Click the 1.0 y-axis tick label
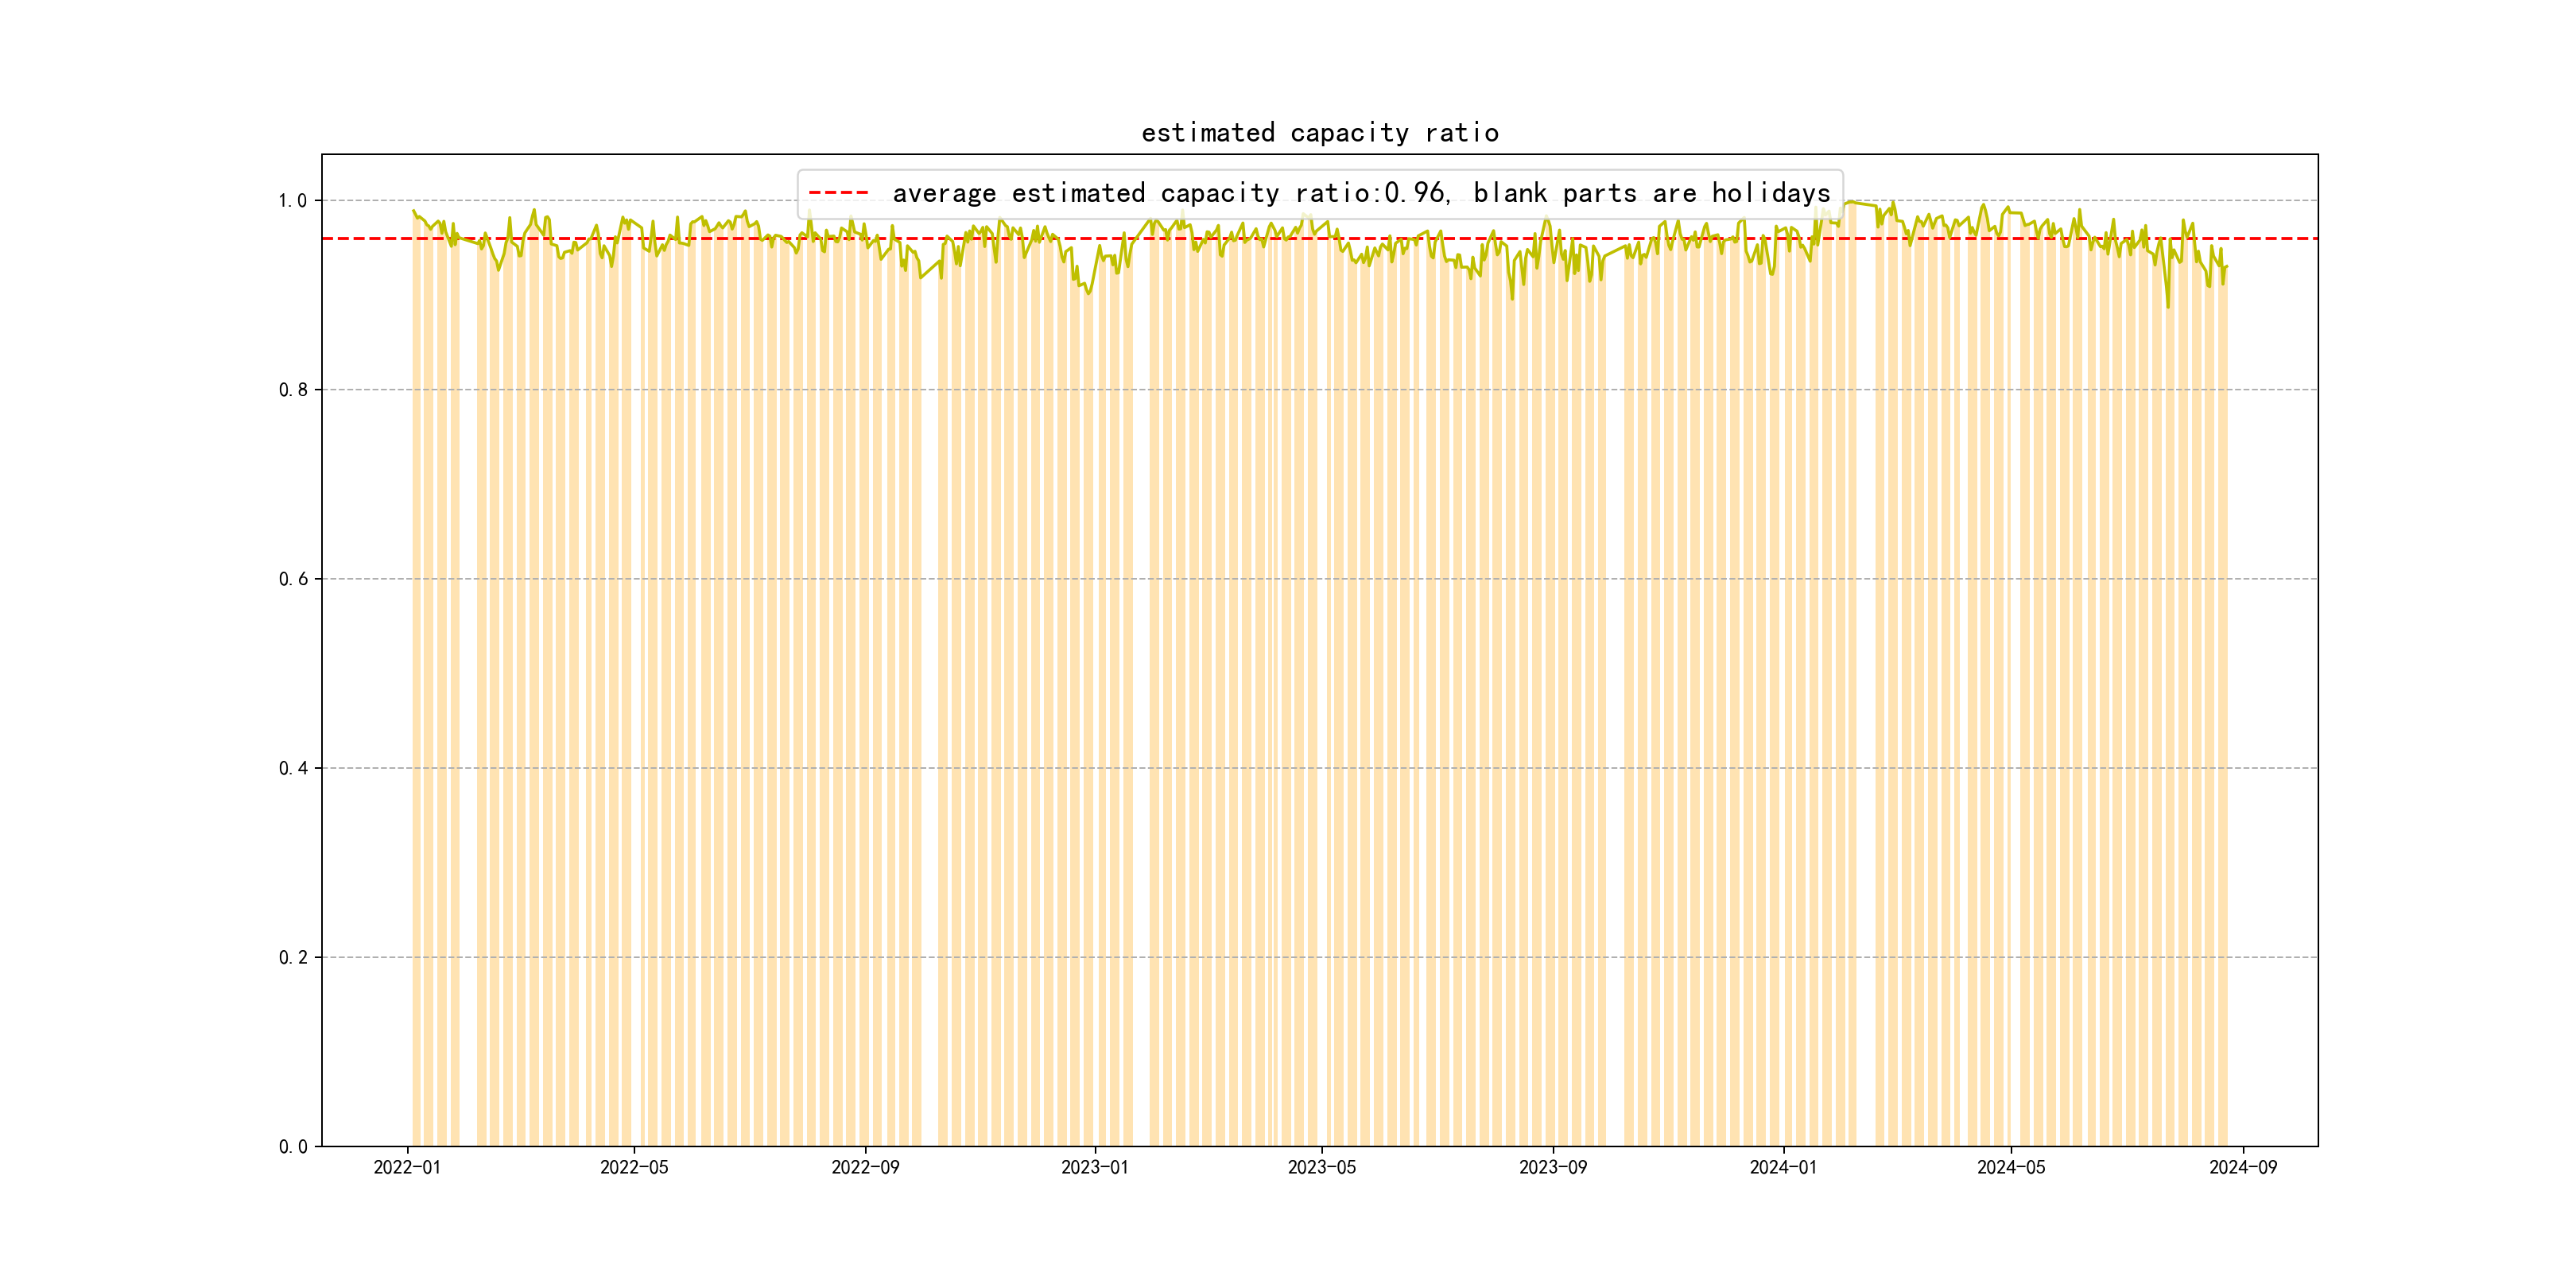Screen dimensions: 2576x1288 pos(292,201)
